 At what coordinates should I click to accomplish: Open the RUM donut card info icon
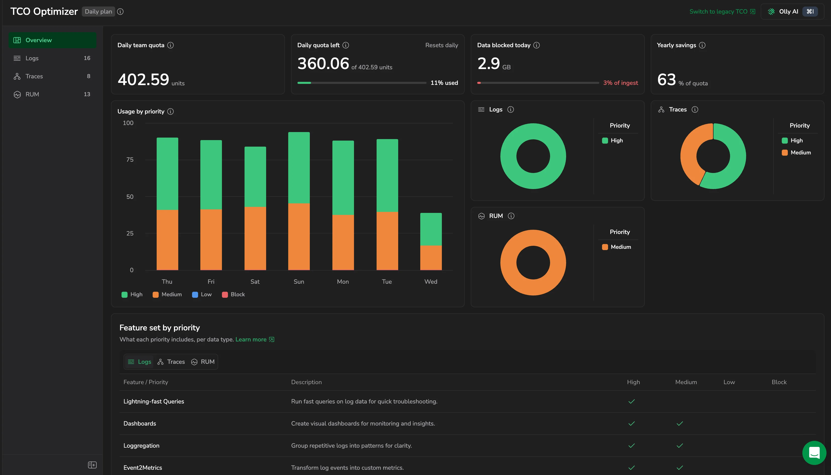pos(511,216)
